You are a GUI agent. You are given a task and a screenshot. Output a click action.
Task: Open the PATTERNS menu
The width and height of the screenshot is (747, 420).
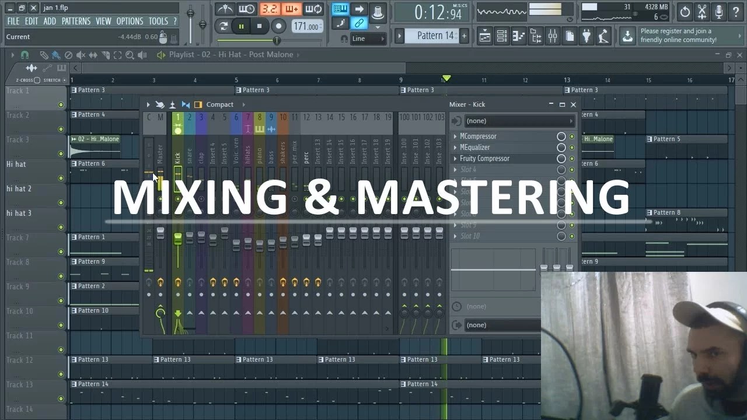pos(76,21)
